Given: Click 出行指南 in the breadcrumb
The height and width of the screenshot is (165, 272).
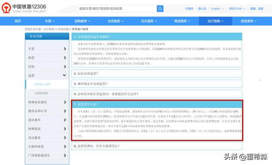Looking at the screenshot, I should (x=49, y=29).
